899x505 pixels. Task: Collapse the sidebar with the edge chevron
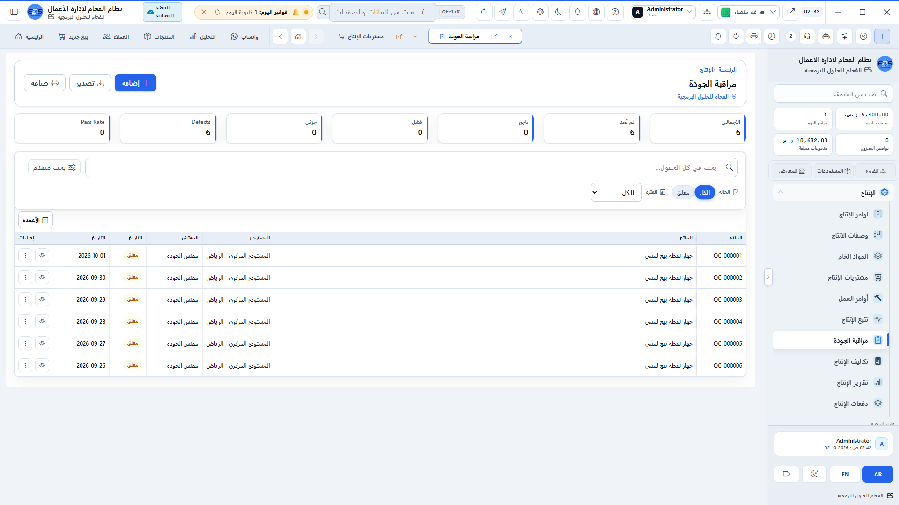[x=768, y=277]
